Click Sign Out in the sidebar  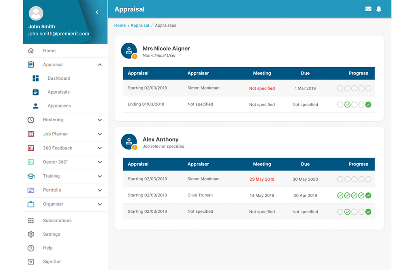point(52,262)
